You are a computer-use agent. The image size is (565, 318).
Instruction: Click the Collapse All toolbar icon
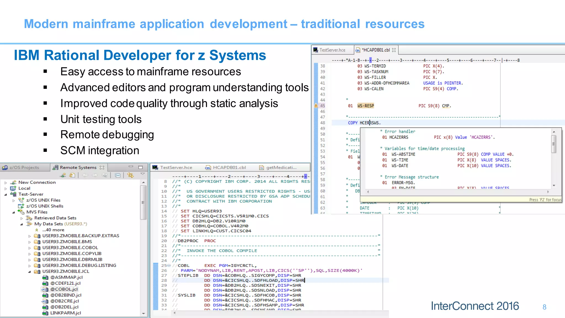pyautogui.click(x=118, y=175)
